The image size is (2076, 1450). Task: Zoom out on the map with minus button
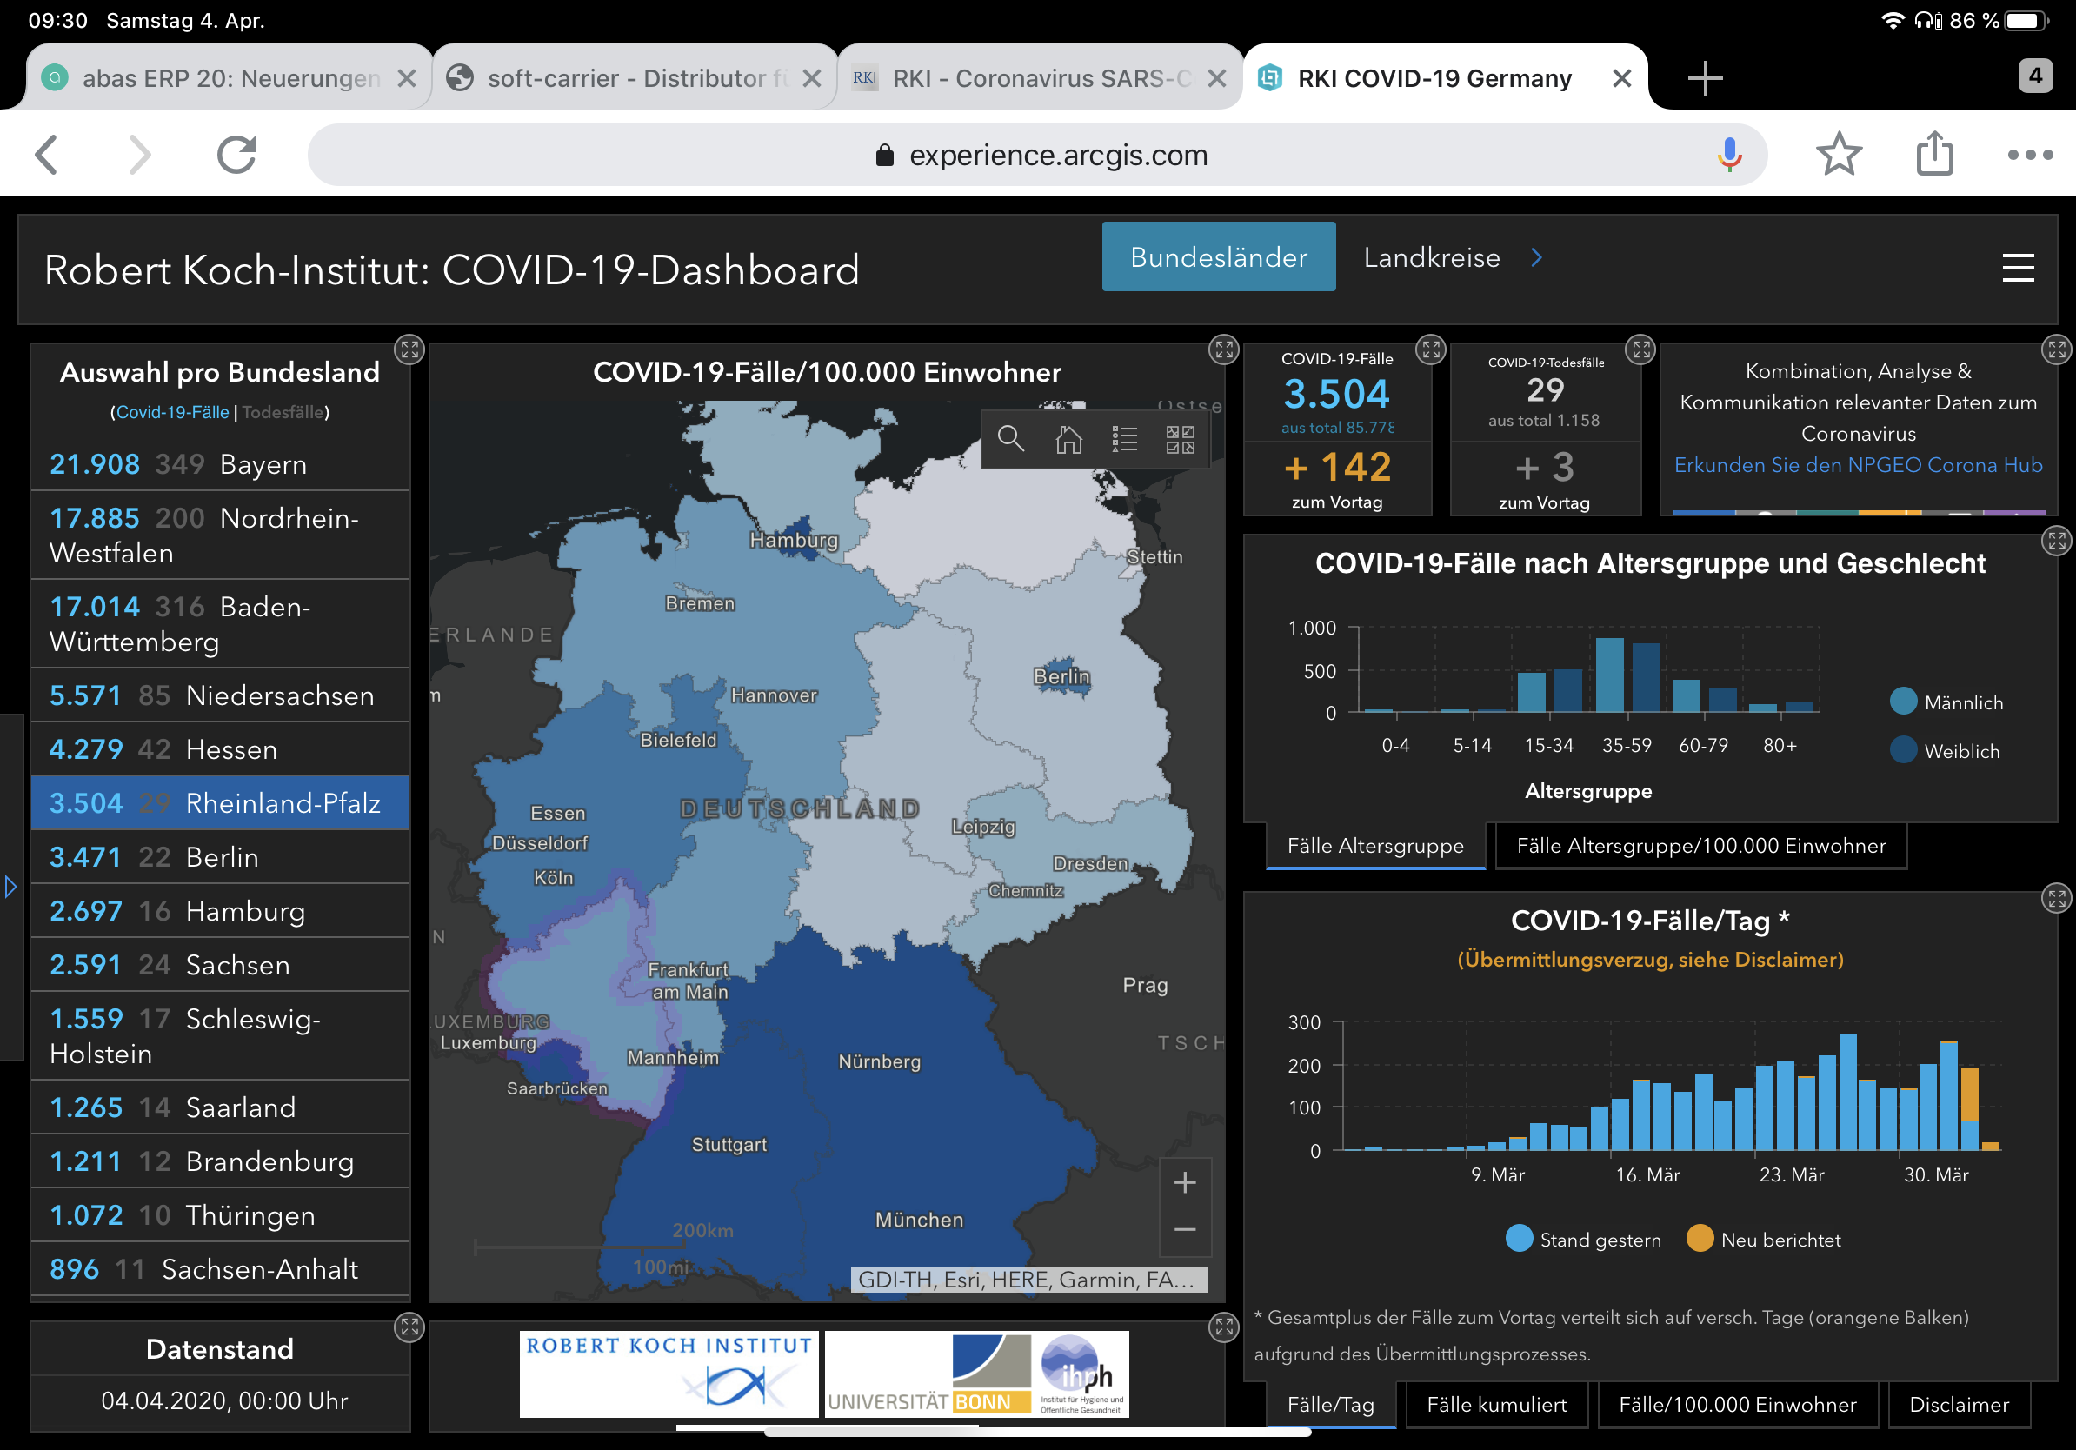click(x=1184, y=1229)
